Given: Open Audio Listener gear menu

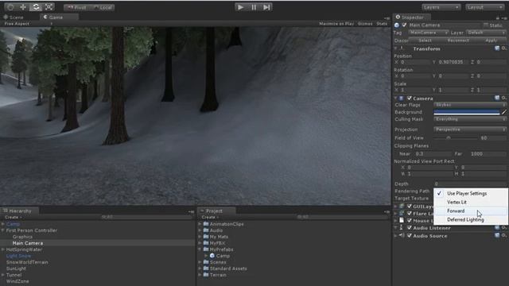Looking at the screenshot, I should point(503,228).
